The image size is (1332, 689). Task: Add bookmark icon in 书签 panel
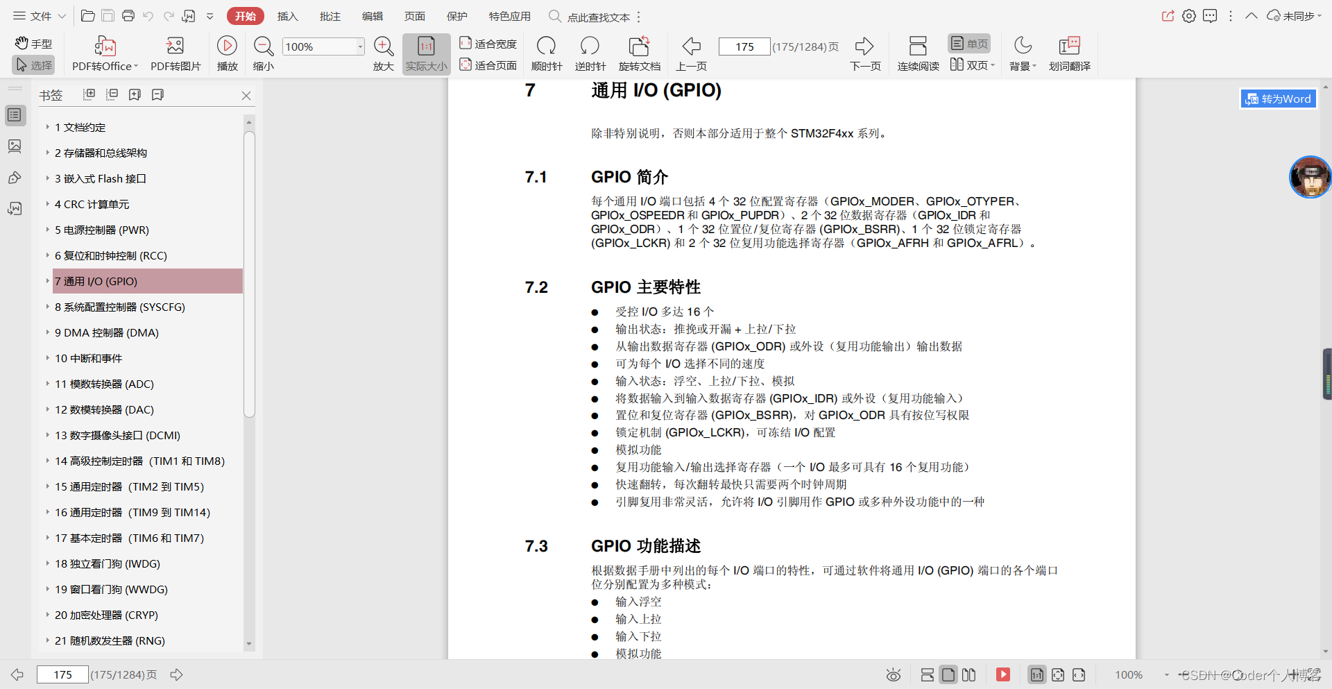(135, 94)
